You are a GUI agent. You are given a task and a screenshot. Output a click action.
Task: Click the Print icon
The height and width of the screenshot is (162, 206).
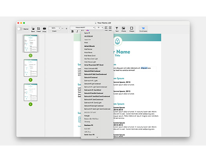[44, 28]
